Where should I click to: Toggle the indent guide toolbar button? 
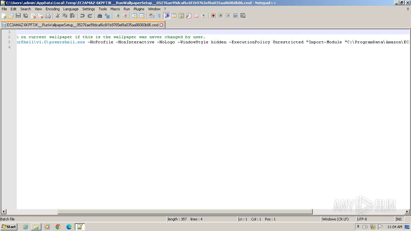pos(167,16)
